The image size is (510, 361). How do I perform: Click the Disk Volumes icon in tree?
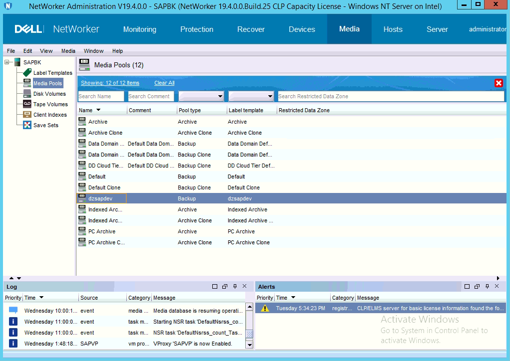[x=27, y=94]
